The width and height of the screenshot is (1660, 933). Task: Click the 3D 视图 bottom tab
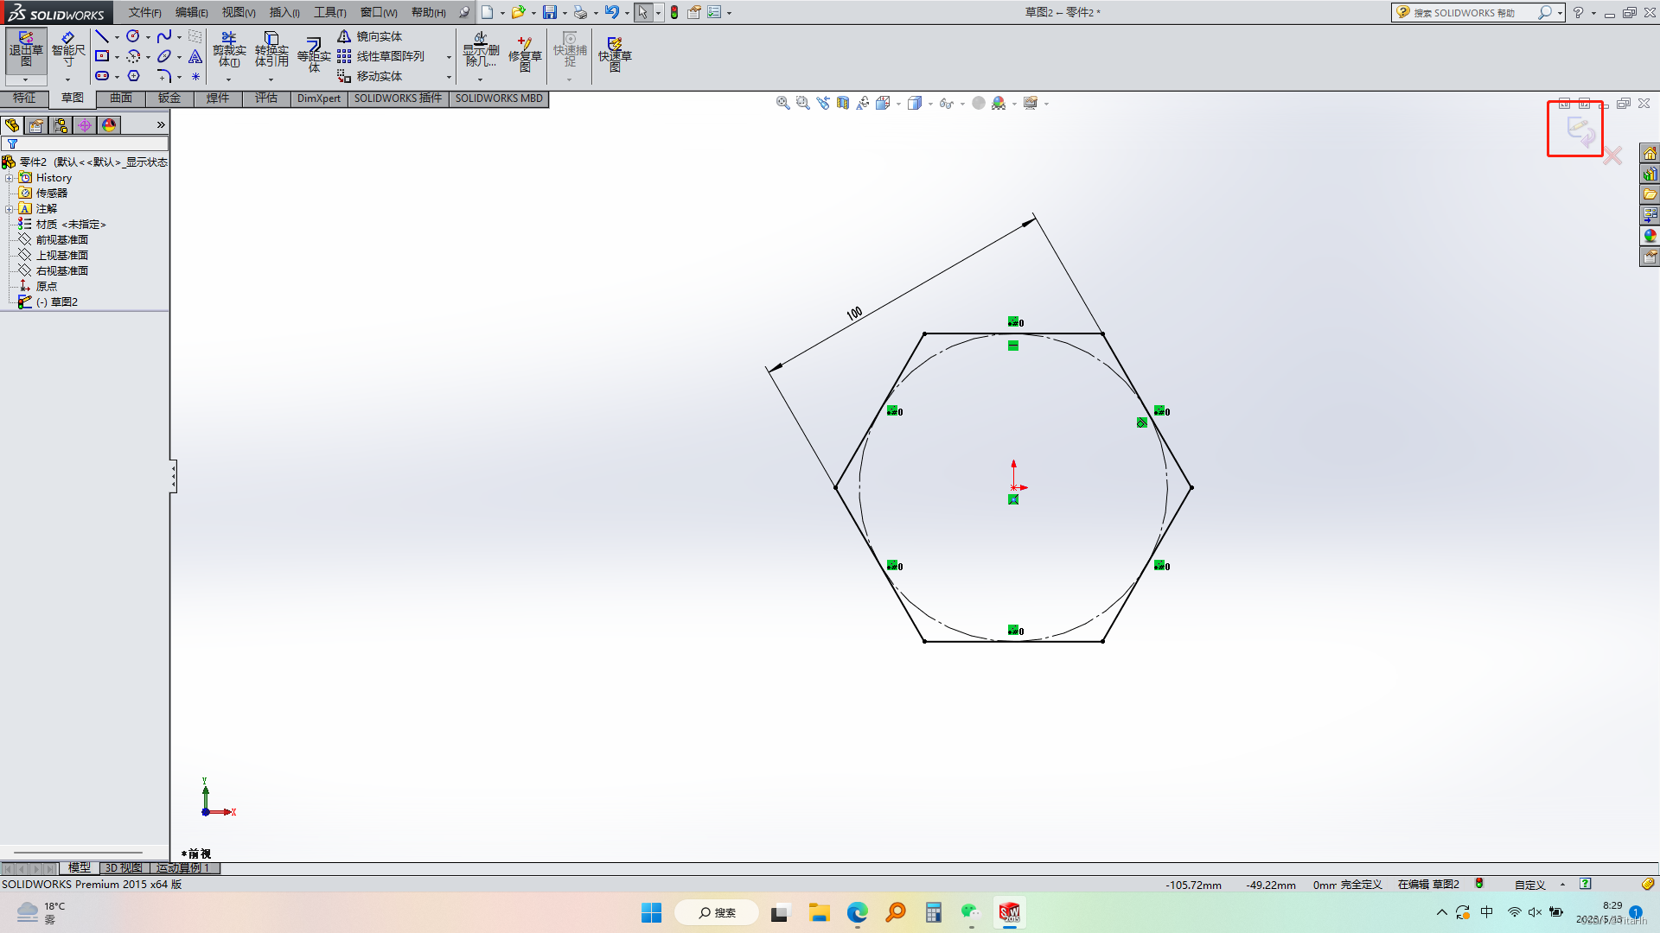tap(124, 868)
